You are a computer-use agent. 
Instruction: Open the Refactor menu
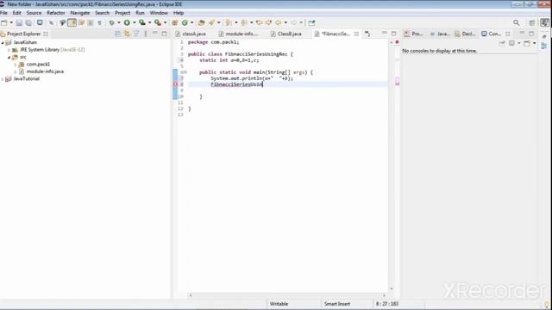[x=55, y=13]
